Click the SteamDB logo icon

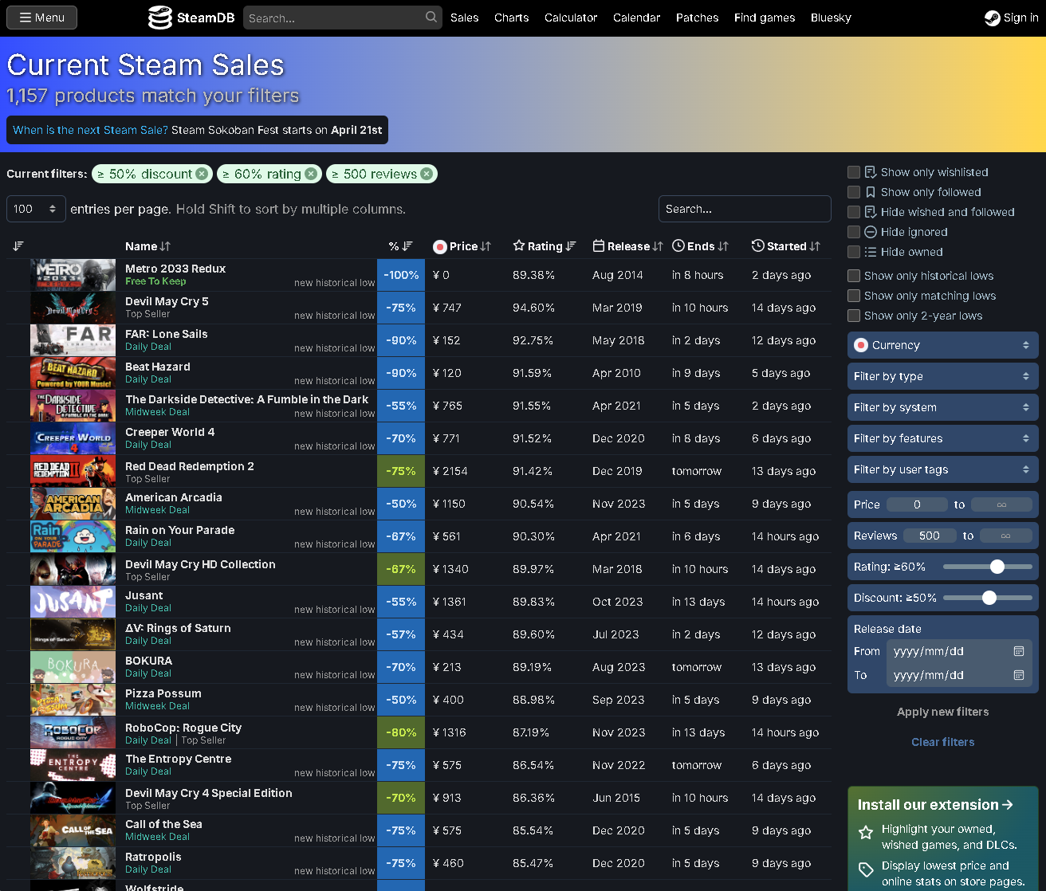(160, 18)
